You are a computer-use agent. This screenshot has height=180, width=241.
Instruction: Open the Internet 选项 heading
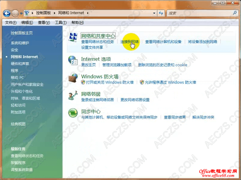tap(96, 59)
